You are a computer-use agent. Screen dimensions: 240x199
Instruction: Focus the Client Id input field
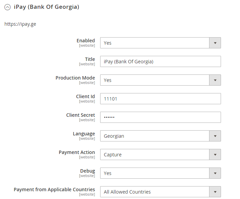coord(160,99)
